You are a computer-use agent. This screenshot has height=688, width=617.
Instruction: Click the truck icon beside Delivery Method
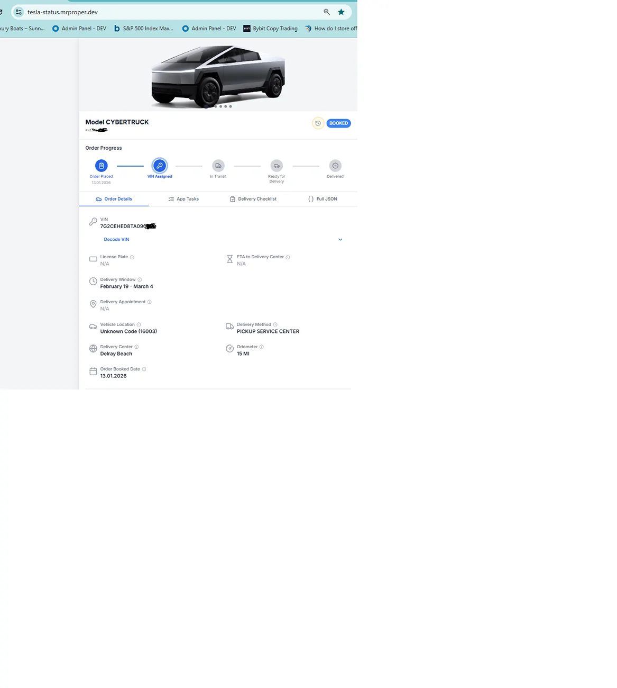(x=229, y=327)
